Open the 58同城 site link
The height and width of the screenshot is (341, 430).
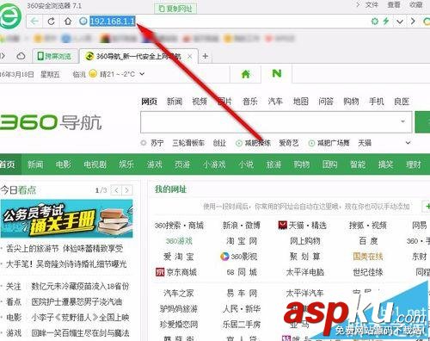tap(242, 272)
